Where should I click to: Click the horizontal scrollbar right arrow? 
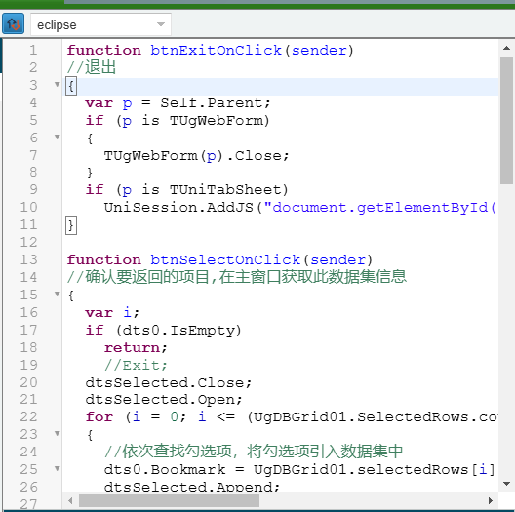tap(491, 501)
